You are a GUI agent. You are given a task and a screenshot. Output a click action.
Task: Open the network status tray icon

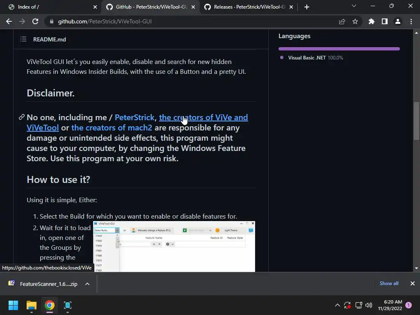pos(358,305)
